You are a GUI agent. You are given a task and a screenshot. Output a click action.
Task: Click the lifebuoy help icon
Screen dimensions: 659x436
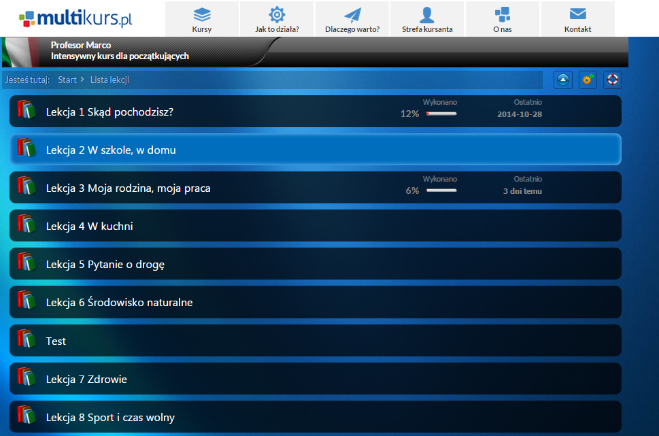coord(612,80)
